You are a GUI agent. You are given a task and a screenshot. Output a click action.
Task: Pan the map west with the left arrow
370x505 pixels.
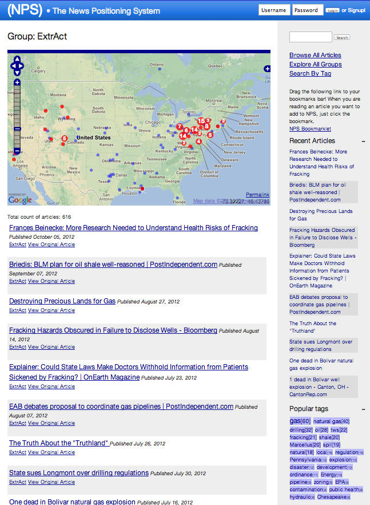(x=13, y=66)
